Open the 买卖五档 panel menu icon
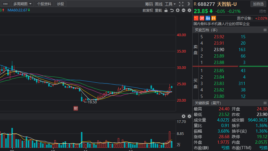The height and width of the screenshot is (151, 268). (265, 30)
